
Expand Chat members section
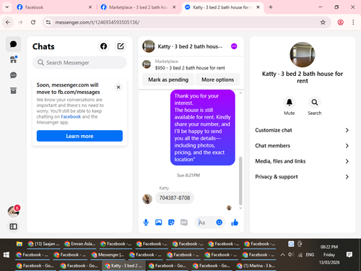302,146
